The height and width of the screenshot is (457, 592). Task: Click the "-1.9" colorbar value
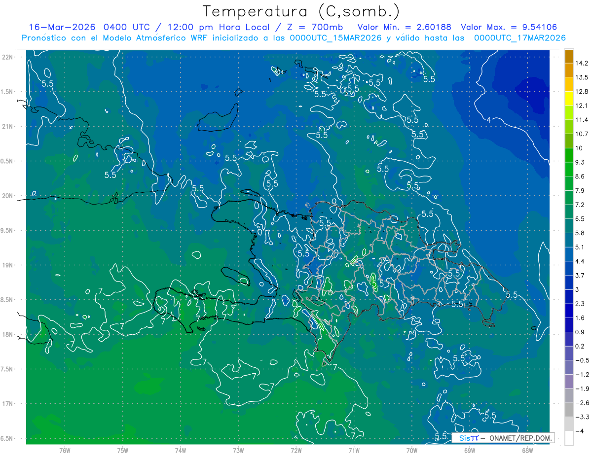(581, 388)
